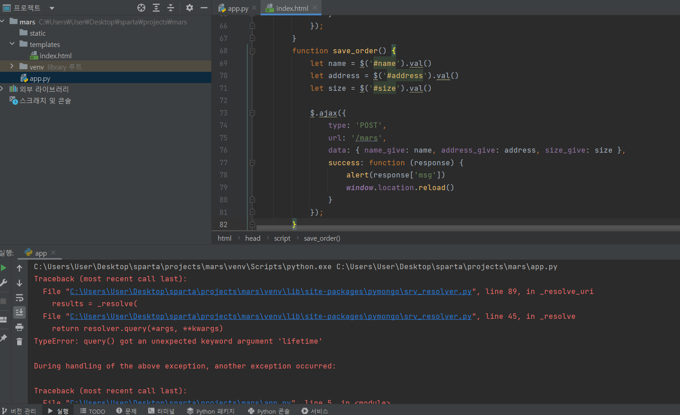Click the editor horizontal scrollbar
680x415 pixels.
467,228
